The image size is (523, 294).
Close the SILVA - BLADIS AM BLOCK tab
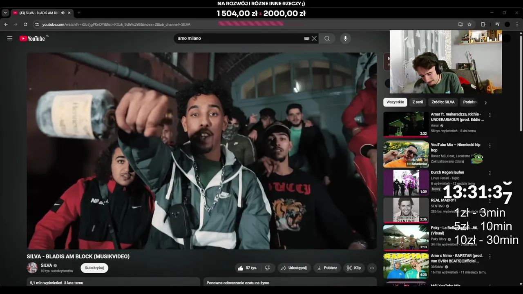tap(69, 13)
